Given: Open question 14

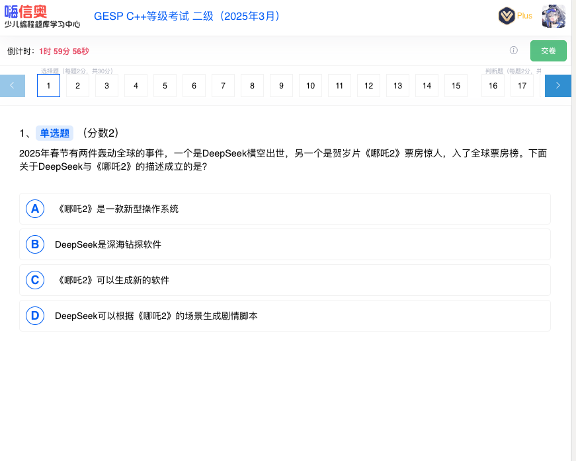Looking at the screenshot, I should [x=427, y=86].
